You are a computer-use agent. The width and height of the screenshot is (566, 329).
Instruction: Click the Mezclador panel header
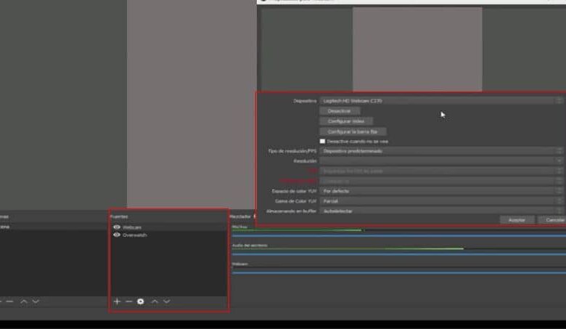click(x=240, y=216)
